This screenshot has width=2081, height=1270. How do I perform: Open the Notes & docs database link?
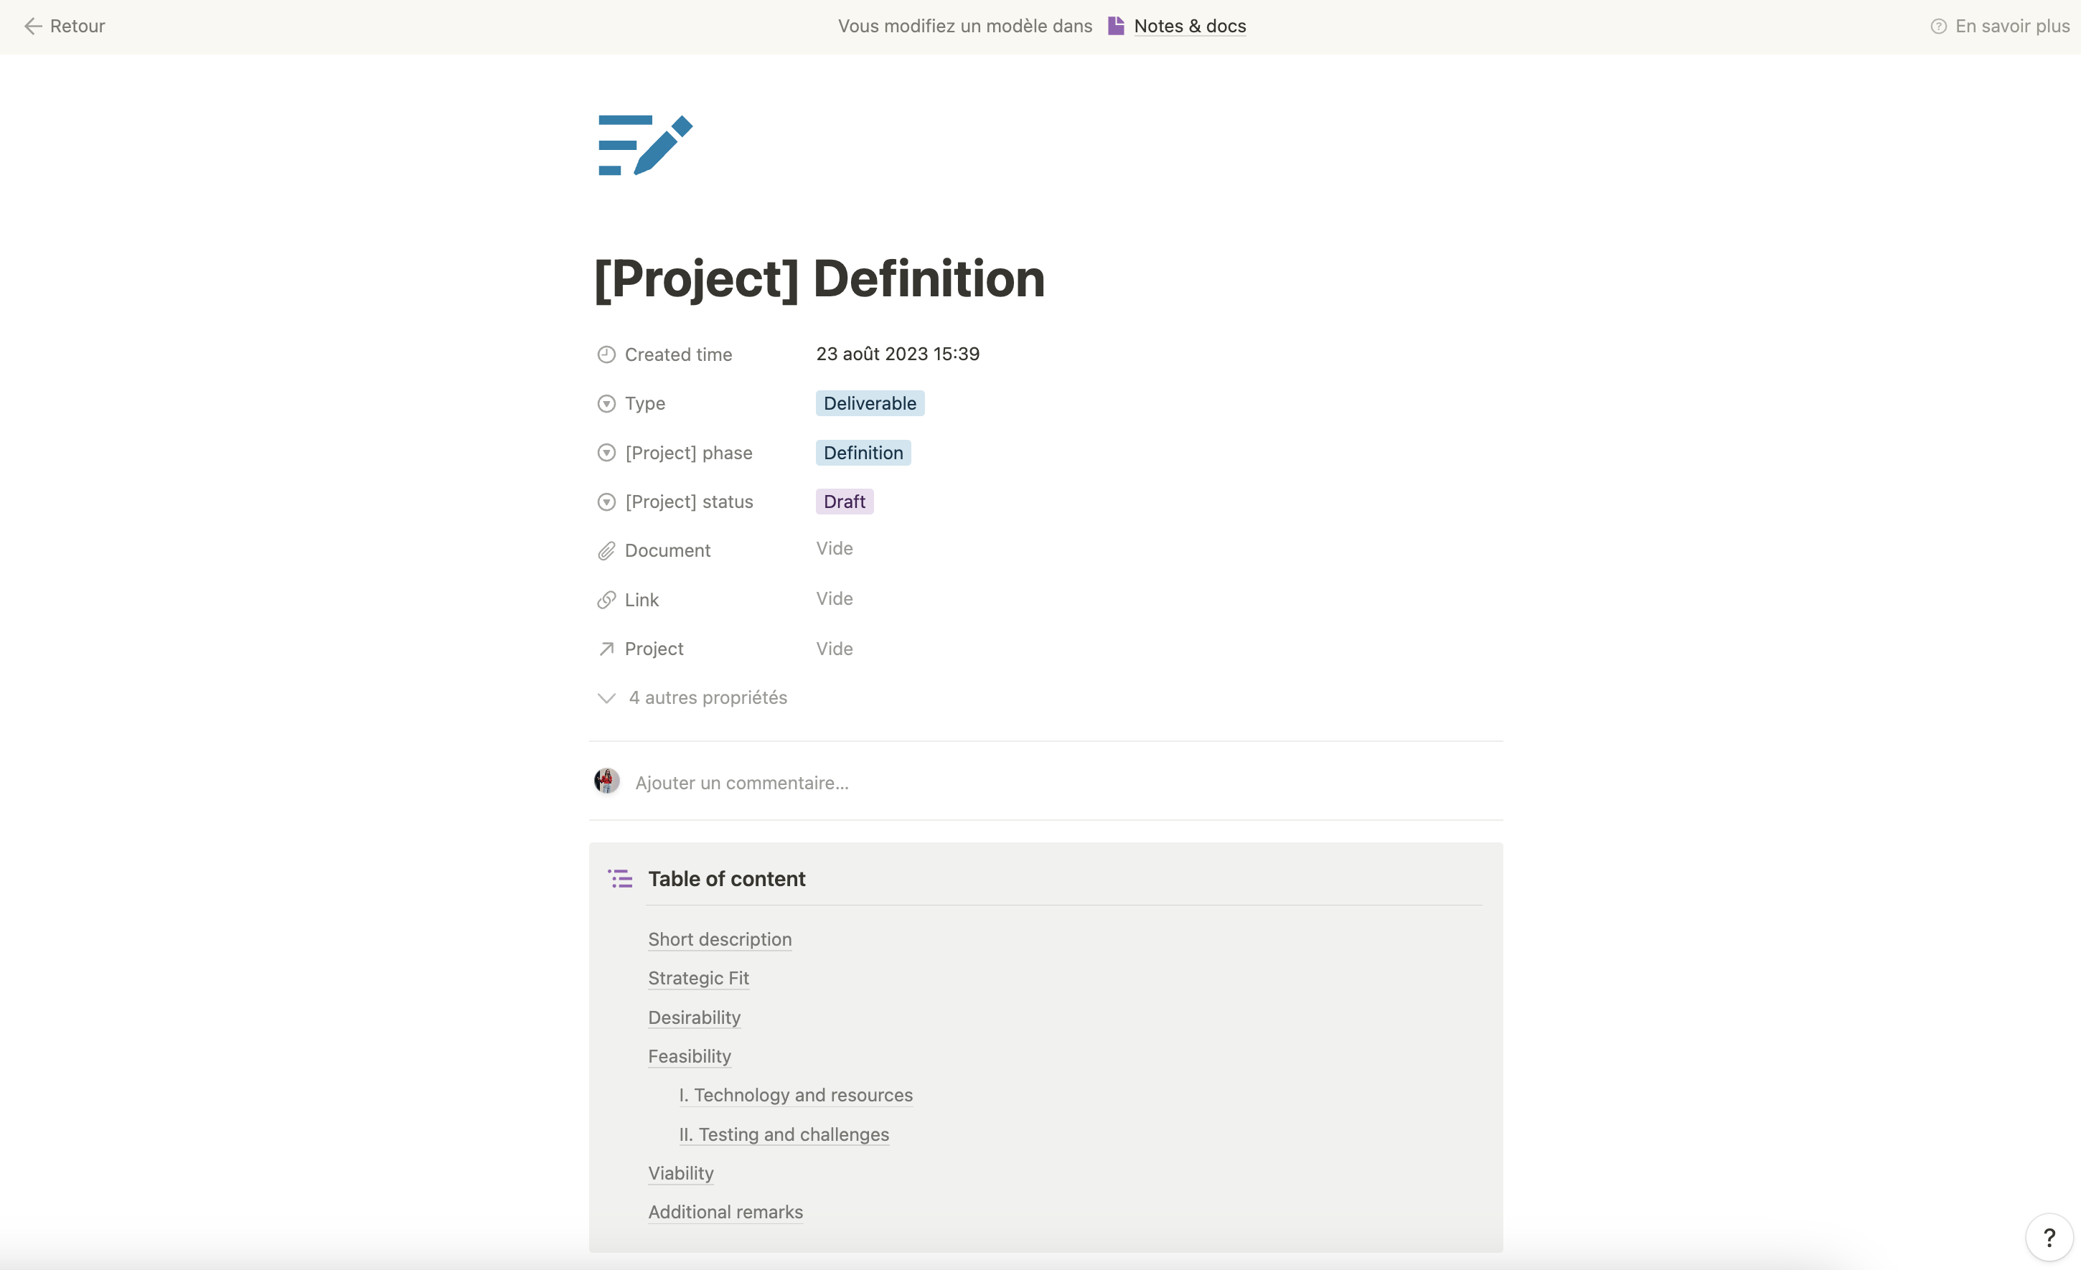(x=1189, y=26)
